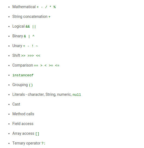The height and width of the screenshot is (148, 144).
Task: Click the >>> unsigned shift operator
Action: click(x=31, y=56)
